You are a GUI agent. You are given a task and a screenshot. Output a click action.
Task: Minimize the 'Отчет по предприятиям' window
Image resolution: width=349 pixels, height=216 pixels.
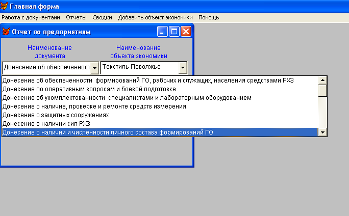[163, 32]
